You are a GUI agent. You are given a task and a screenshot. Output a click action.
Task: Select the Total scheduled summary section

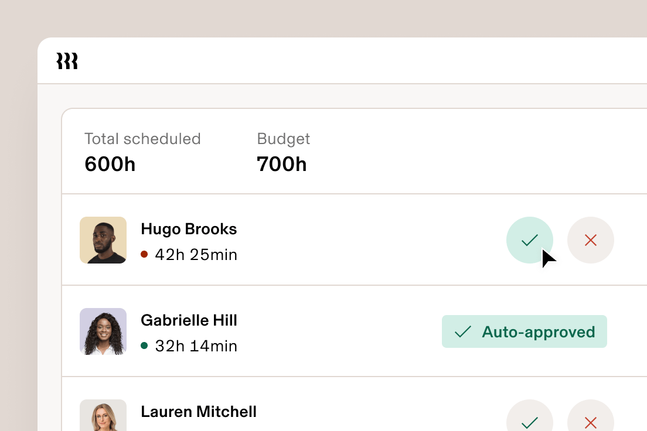pos(143,151)
